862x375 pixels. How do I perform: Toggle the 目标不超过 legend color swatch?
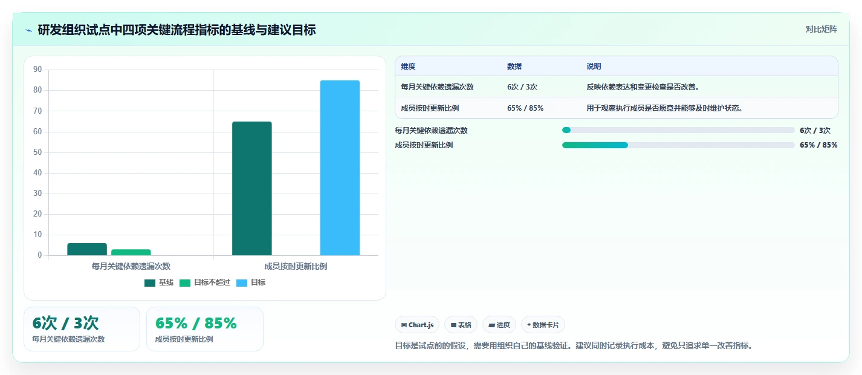[x=185, y=282]
